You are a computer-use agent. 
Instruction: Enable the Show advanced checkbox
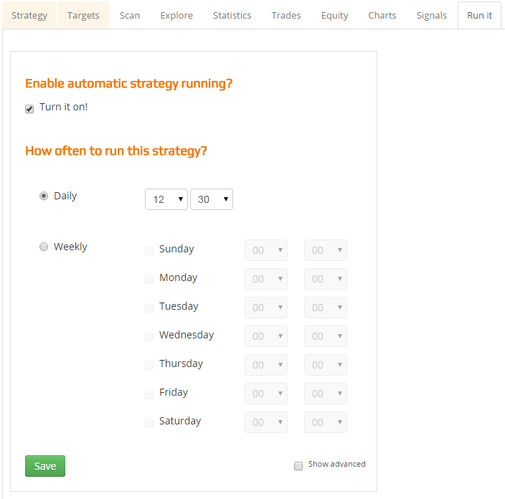298,466
